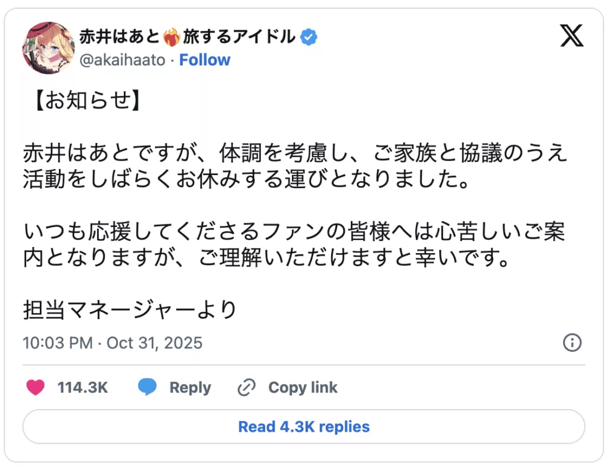Click the display name 赤井はあと
This screenshot has height=468, width=610.
click(x=119, y=38)
